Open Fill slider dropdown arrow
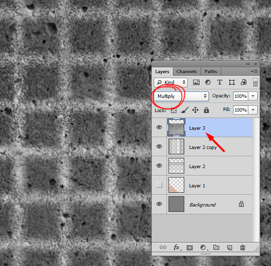This screenshot has width=271, height=266. [253, 110]
